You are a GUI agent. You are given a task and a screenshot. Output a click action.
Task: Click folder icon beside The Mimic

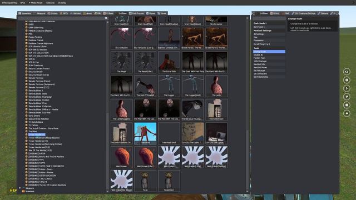coord(26,131)
